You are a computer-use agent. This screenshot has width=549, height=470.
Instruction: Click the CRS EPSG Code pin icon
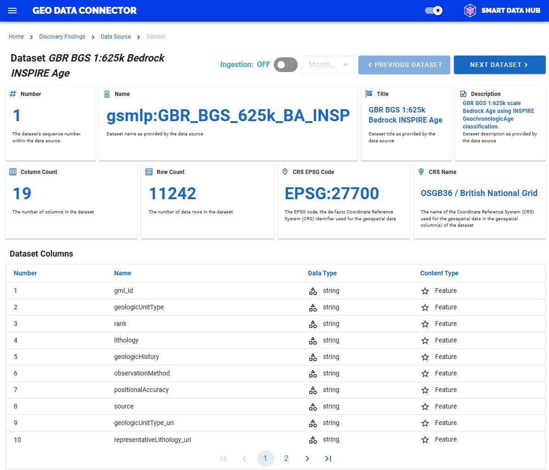[x=285, y=172]
